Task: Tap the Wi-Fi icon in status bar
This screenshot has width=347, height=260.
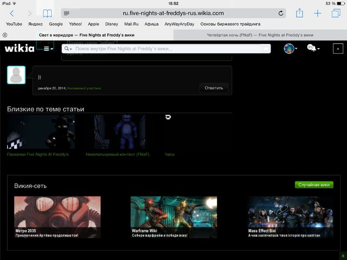Action: click(15, 4)
